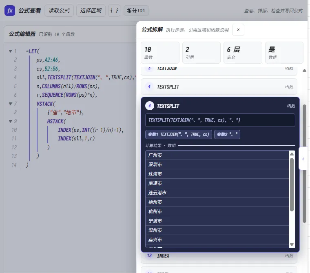Select 嘉兴市 in the result list
310x273 pixels.
point(217,240)
